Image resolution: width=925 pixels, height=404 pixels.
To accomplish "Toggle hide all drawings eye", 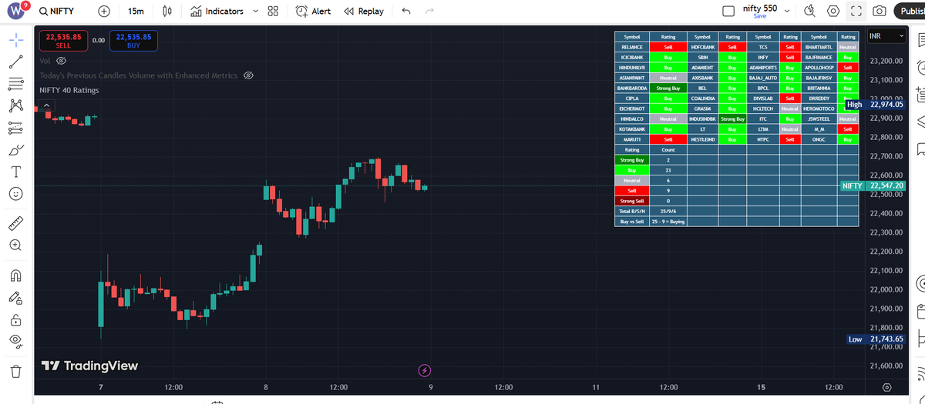I will point(15,341).
